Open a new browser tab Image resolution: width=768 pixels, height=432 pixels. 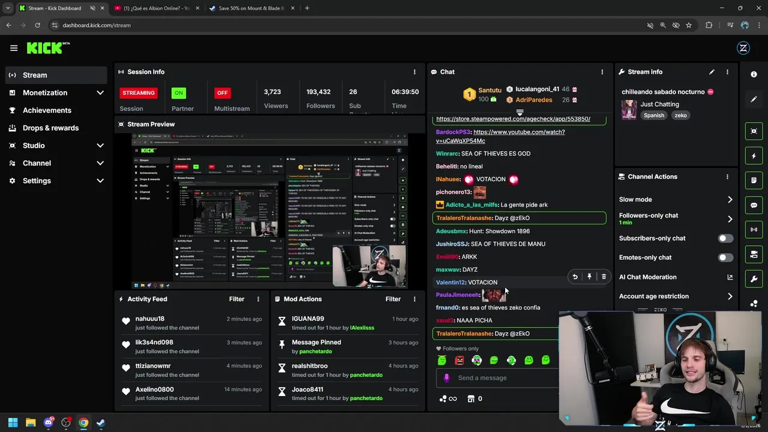(x=307, y=8)
